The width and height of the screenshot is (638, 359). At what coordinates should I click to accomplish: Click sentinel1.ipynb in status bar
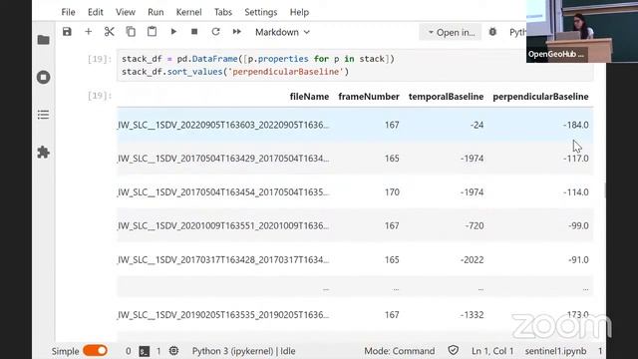[555, 351]
